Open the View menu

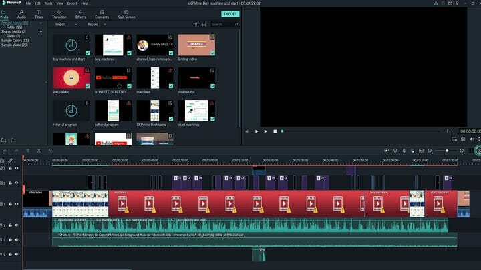[x=60, y=3]
